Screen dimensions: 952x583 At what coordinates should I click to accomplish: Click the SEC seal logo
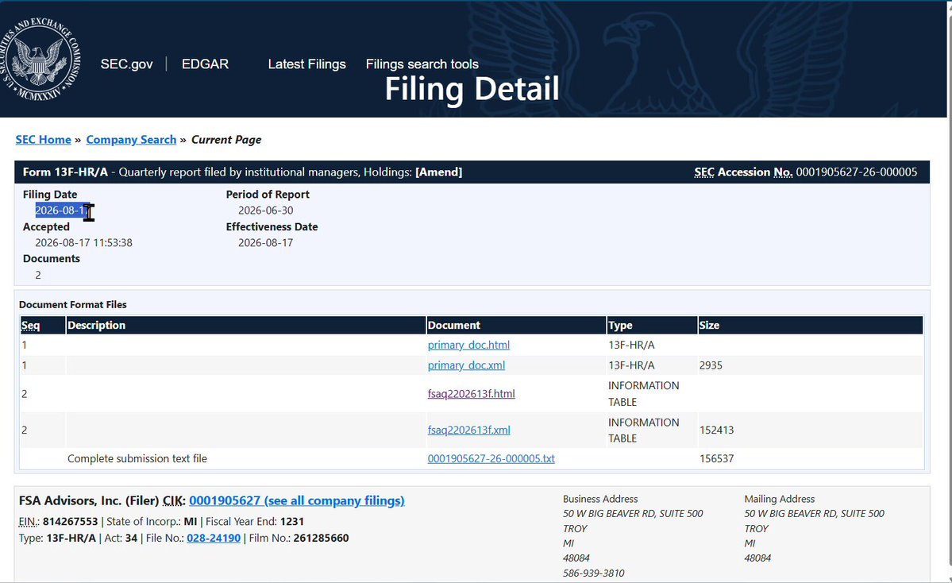click(x=40, y=59)
